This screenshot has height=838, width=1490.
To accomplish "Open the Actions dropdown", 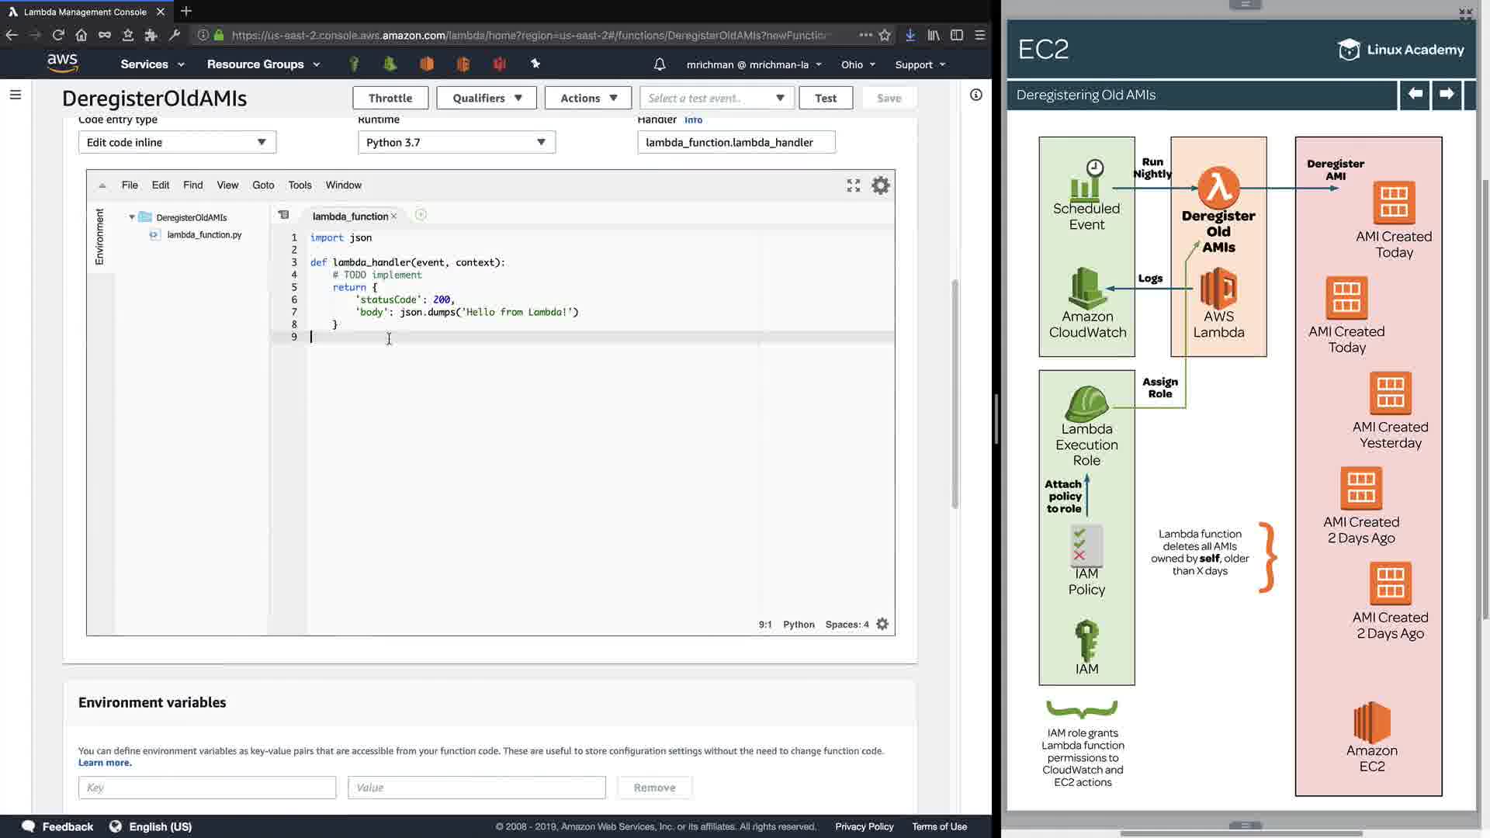I will pyautogui.click(x=588, y=99).
